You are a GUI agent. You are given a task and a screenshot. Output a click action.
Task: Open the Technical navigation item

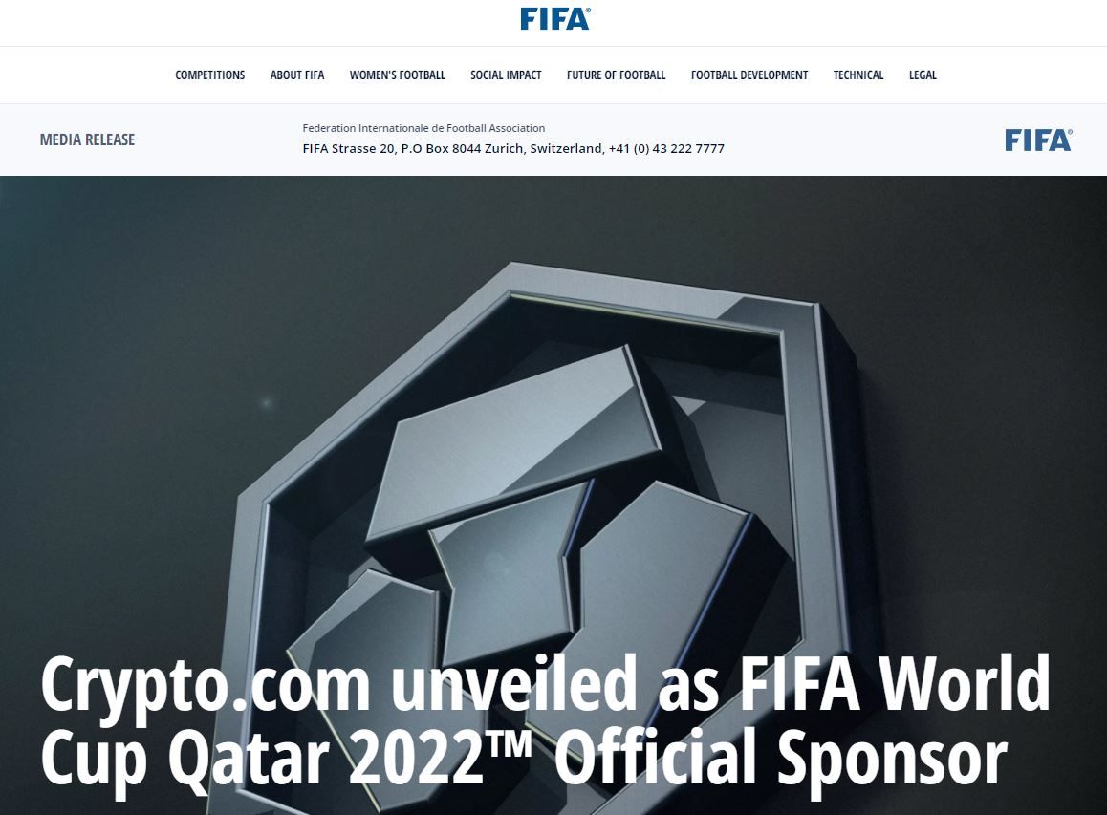coord(858,75)
